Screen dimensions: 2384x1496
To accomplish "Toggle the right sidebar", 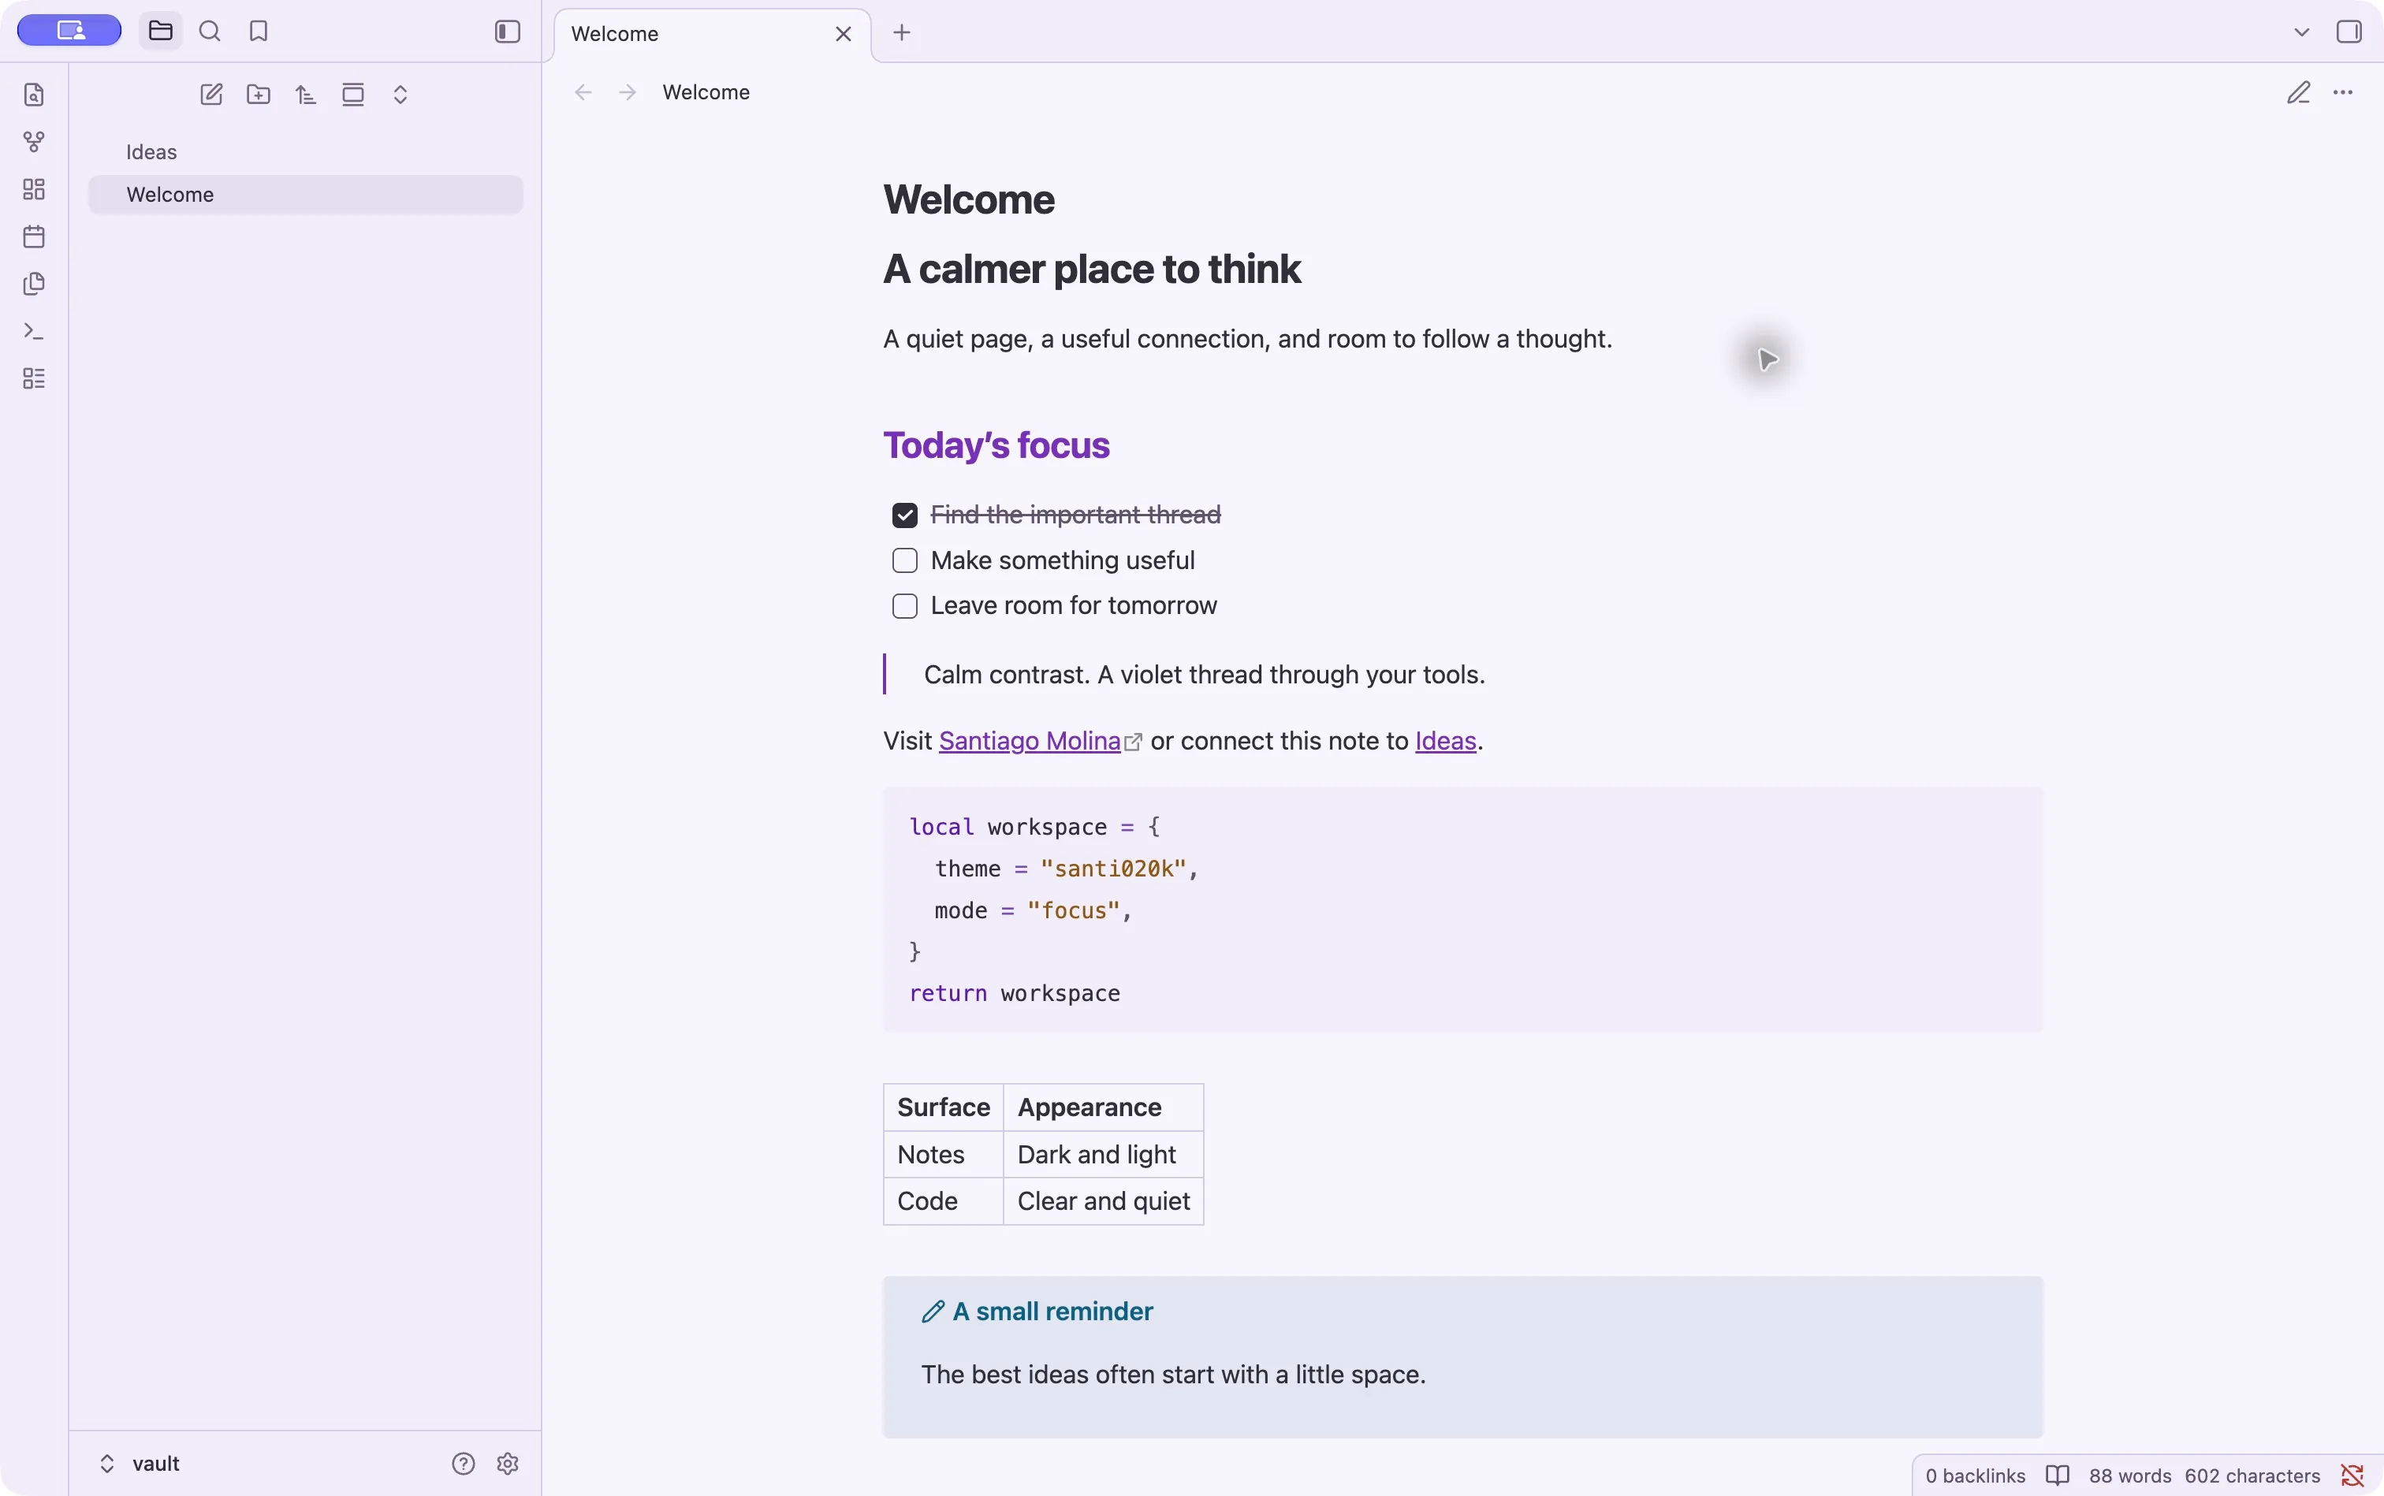I will [x=2349, y=32].
